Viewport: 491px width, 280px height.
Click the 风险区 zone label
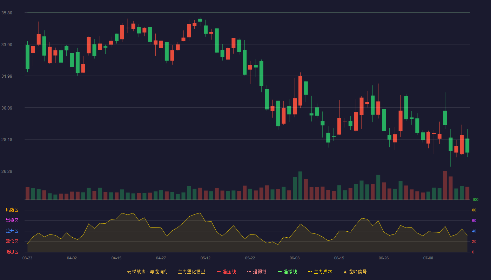pos(12,210)
